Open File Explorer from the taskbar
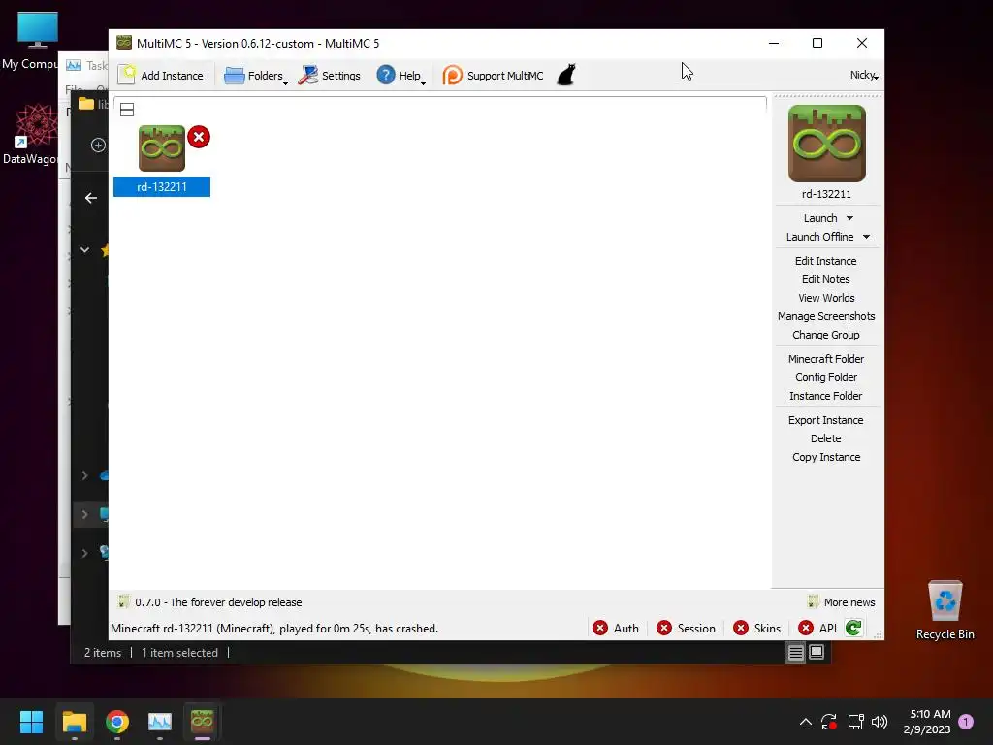 point(74,722)
